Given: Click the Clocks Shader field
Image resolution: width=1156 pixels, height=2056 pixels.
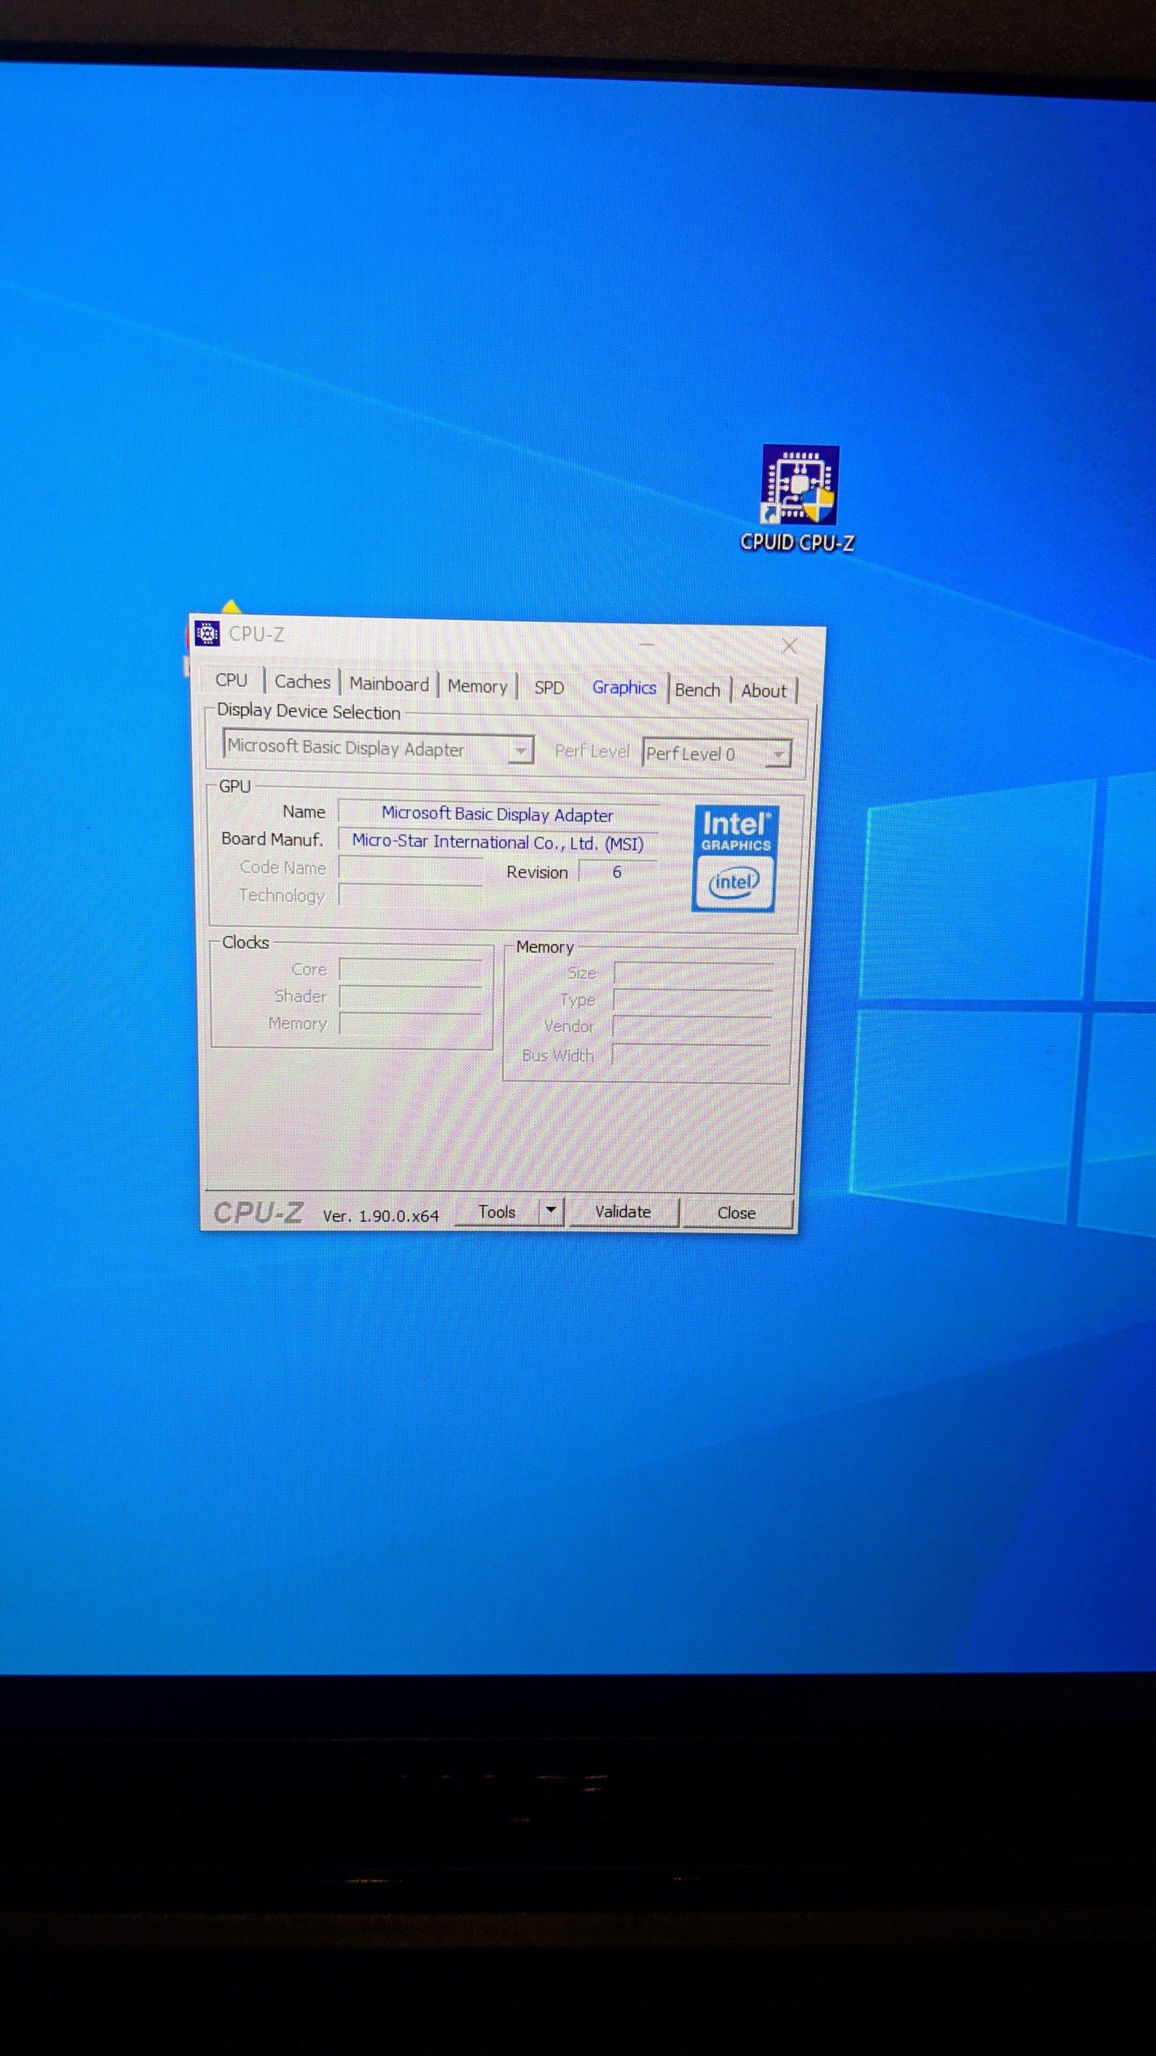Looking at the screenshot, I should click(x=411, y=996).
